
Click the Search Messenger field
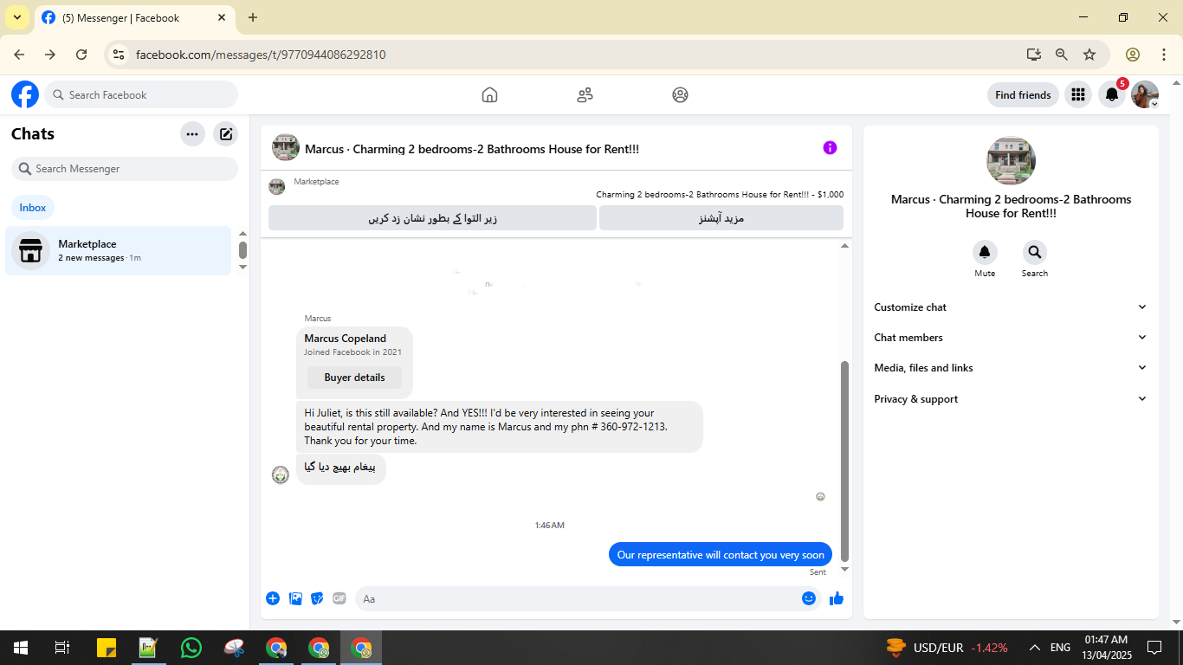tap(125, 169)
